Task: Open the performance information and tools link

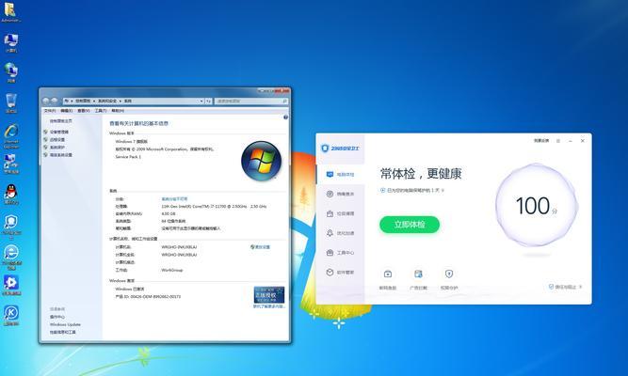Action: [x=62, y=332]
